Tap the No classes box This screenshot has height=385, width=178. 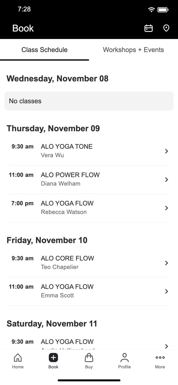tap(89, 101)
